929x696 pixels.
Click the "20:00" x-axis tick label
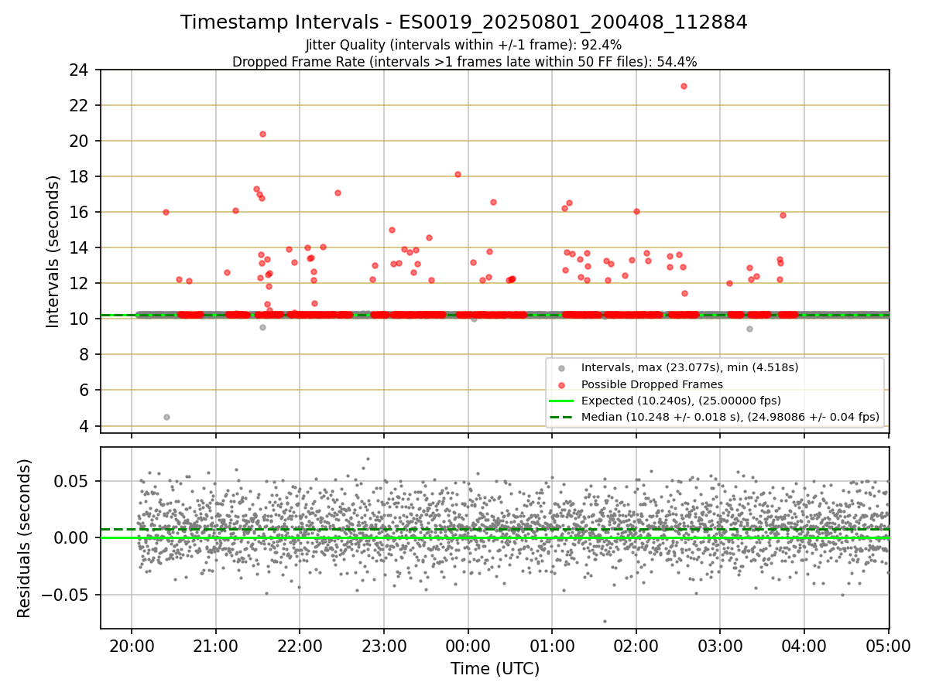pos(132,645)
